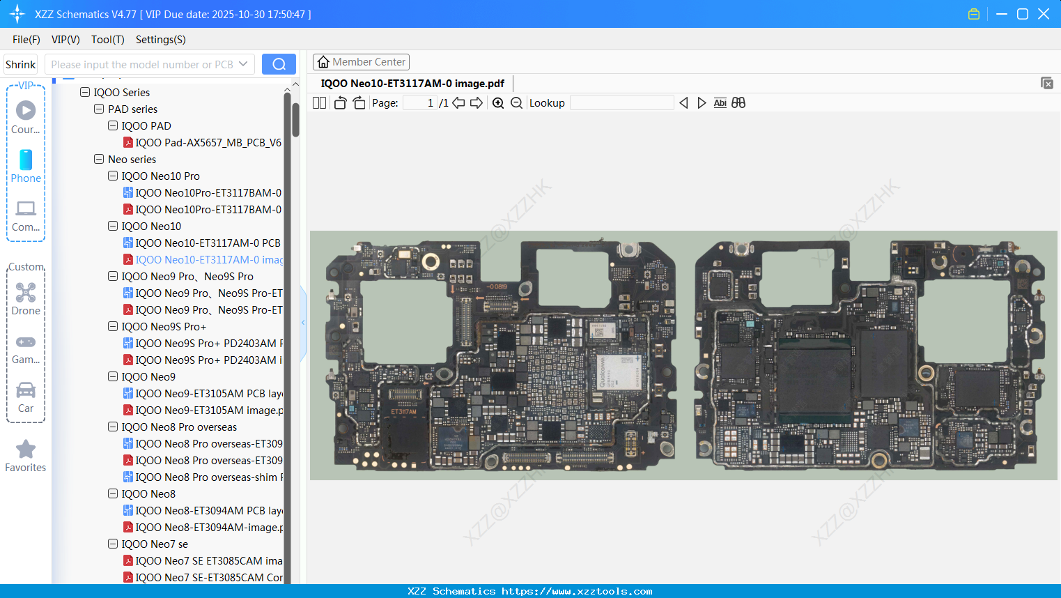Open IQOO Neo8-ET3094AM PCB layout file
1061x598 pixels.
pos(203,510)
